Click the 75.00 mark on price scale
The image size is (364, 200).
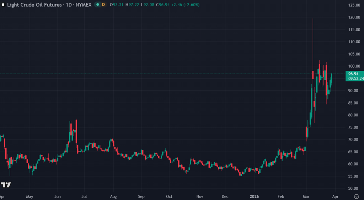pyautogui.click(x=354, y=127)
